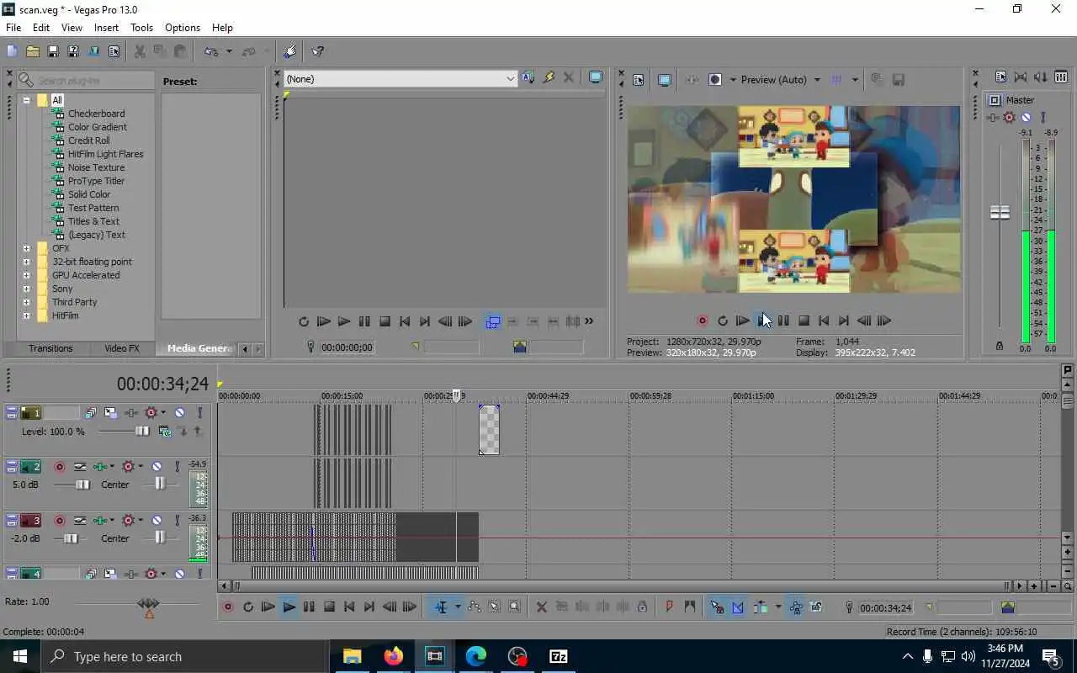Image resolution: width=1077 pixels, height=673 pixels.
Task: Expand the HitFilm folder
Action: point(26,315)
